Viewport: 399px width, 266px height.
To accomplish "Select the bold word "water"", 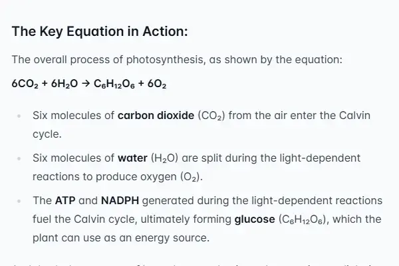I will [132, 158].
